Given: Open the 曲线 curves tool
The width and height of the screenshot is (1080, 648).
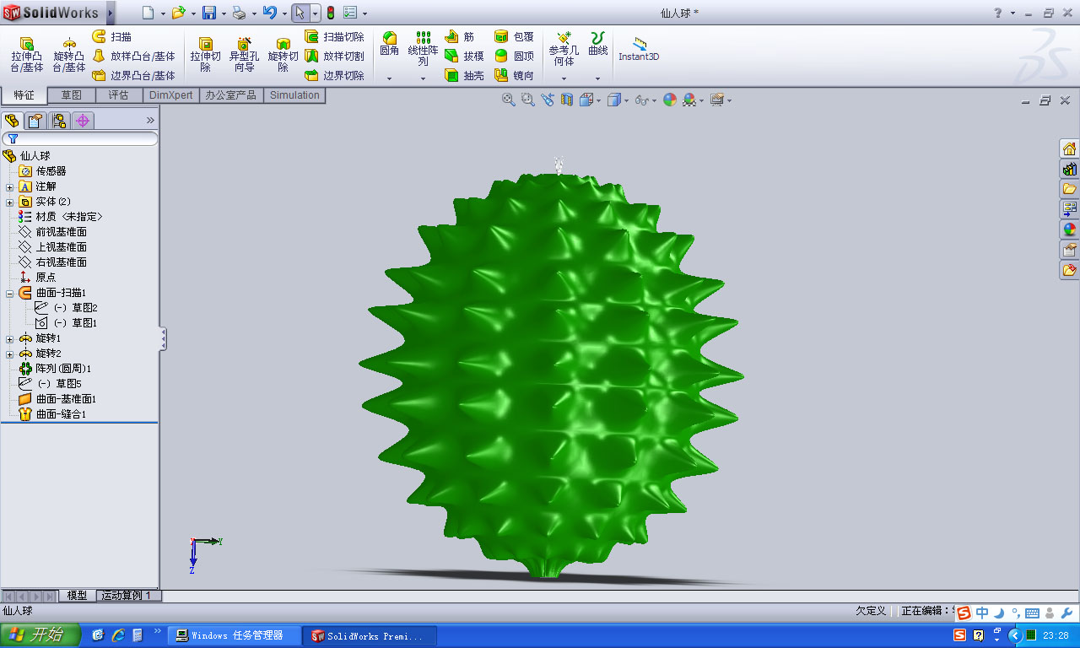Looking at the screenshot, I should (x=597, y=45).
